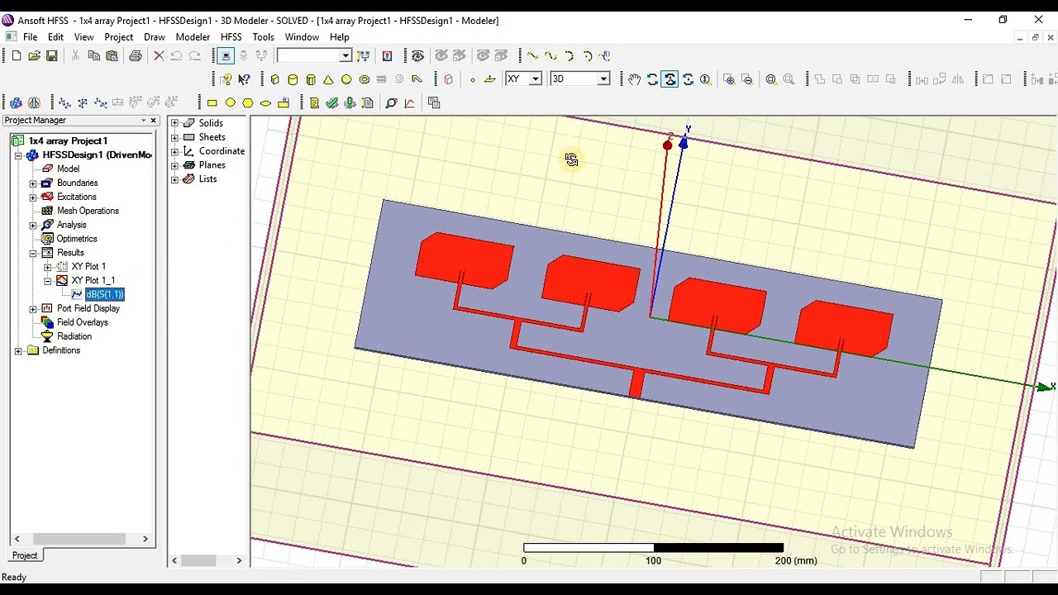Open the XY drawing plane dropdown

tap(535, 79)
